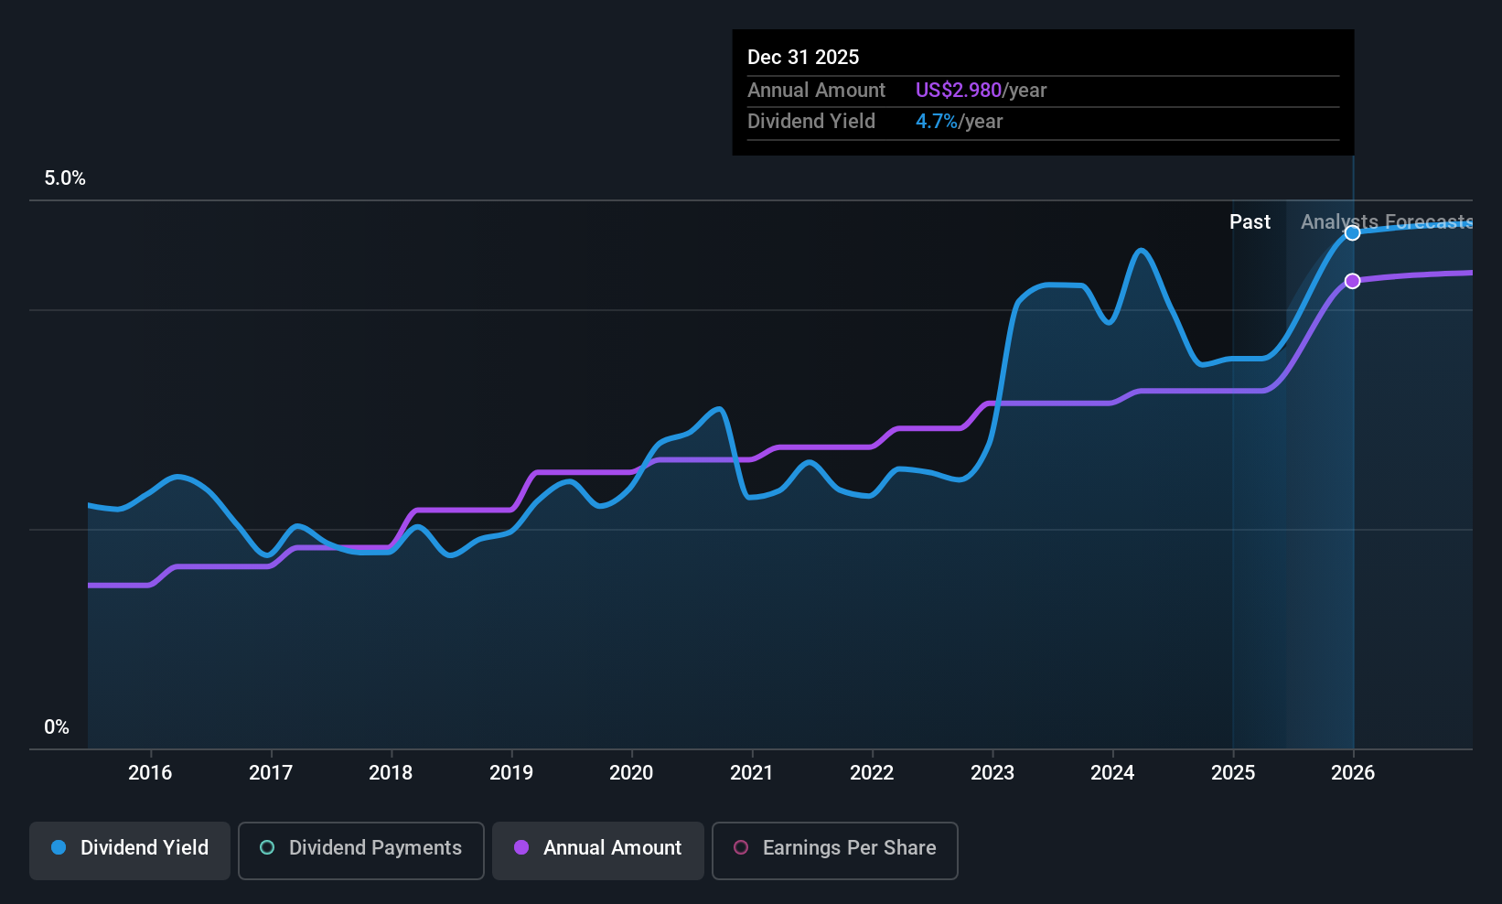
Task: Click the 0% y-axis label
Action: [57, 727]
